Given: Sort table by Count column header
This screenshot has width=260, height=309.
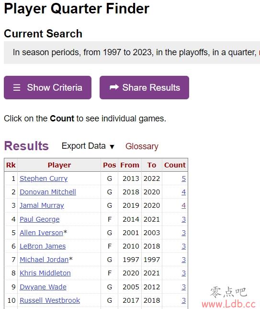Looking at the screenshot, I should tap(175, 165).
